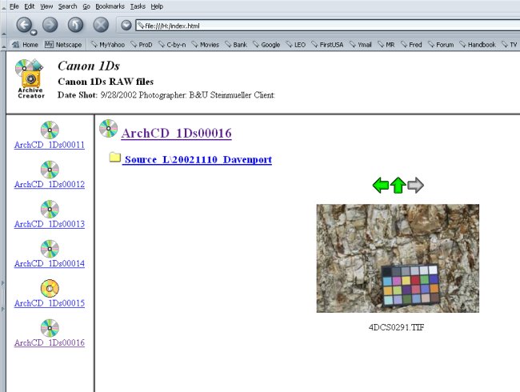Open the Help menu
The height and width of the screenshot is (392, 520).
pos(157,6)
